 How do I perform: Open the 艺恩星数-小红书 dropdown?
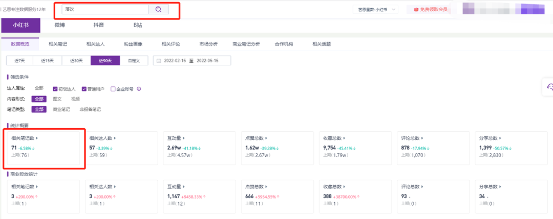[376, 10]
